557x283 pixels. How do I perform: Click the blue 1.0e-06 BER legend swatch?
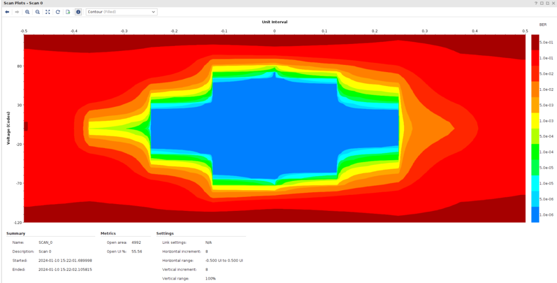[x=535, y=214]
